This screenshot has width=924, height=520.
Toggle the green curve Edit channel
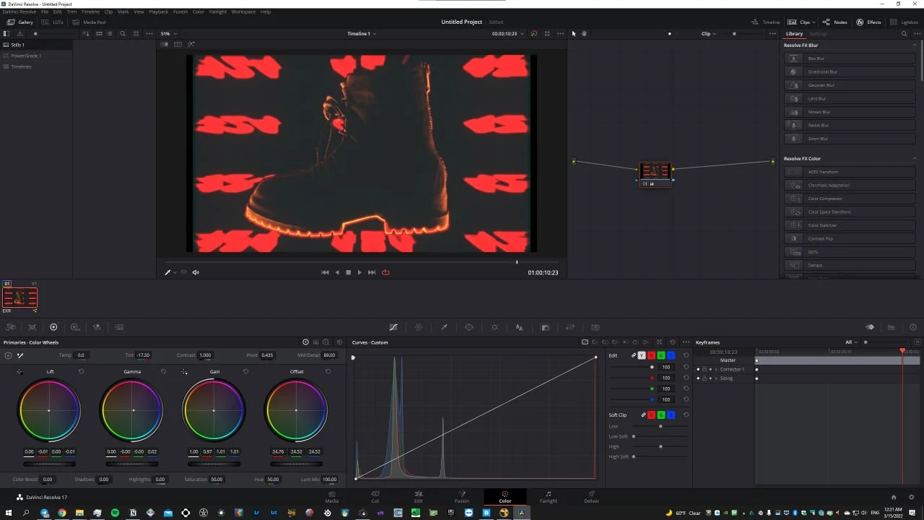[661, 355]
